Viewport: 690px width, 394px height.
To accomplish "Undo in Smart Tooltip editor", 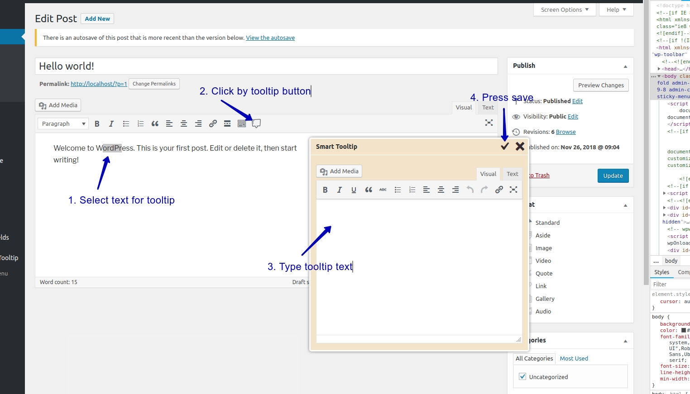I will click(x=470, y=190).
